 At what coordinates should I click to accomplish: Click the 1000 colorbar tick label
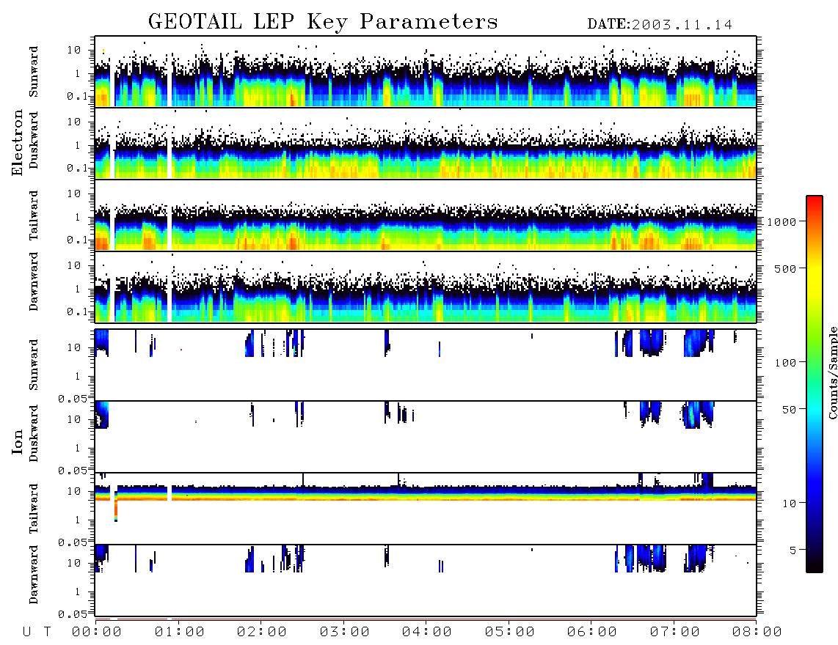point(781,221)
